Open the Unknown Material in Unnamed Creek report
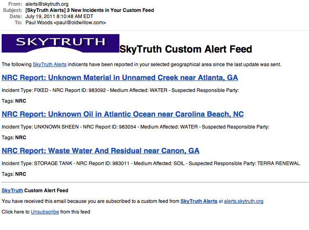 click(120, 78)
